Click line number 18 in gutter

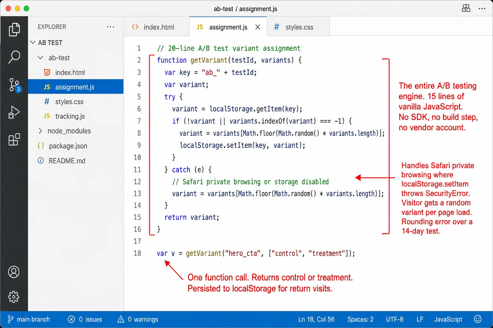pos(137,253)
